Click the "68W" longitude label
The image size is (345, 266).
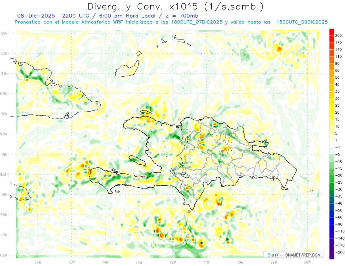click(x=307, y=262)
